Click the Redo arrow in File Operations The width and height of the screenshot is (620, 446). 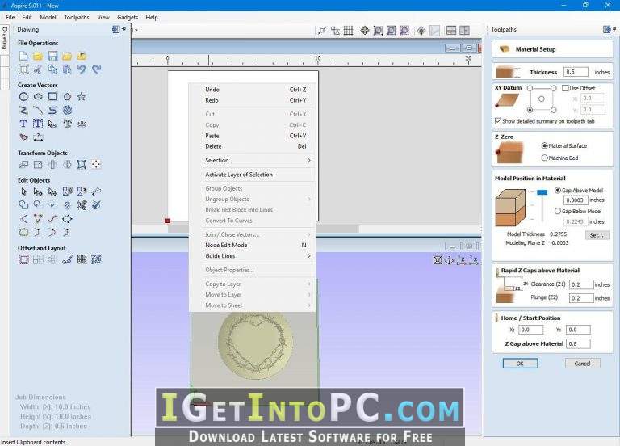pos(97,69)
